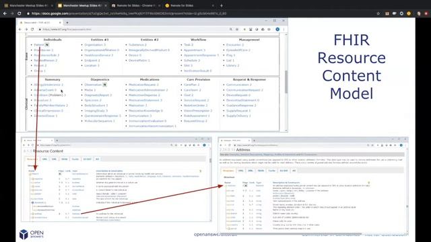Open the background Manchester Meetup Slides tab
This screenshot has width=431, height=242.
(x=28, y=5)
